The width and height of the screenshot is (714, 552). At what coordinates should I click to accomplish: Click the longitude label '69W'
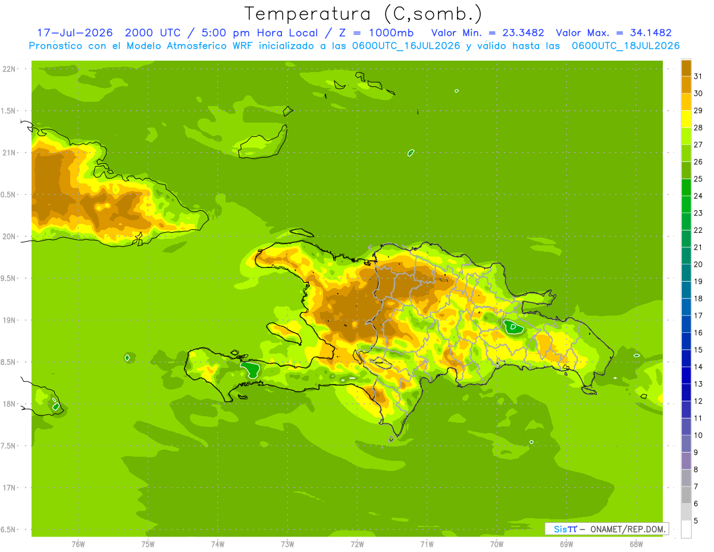point(566,544)
